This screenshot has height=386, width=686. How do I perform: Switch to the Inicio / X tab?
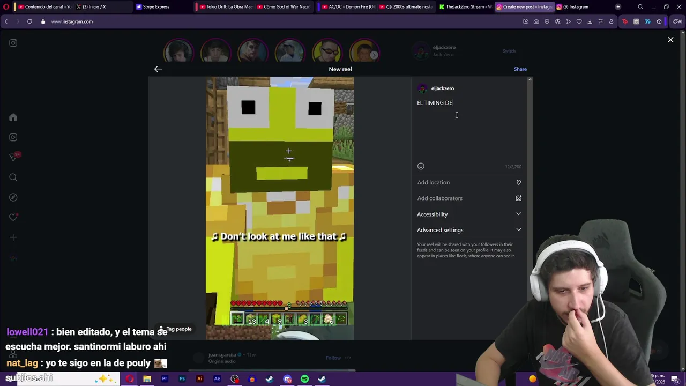point(102,7)
